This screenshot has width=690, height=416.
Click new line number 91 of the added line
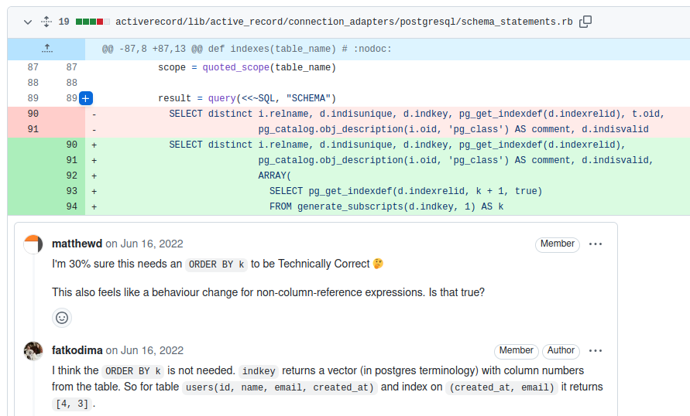(72, 160)
